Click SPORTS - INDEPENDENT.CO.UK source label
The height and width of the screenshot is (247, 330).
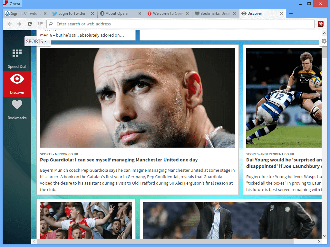coord(270,154)
